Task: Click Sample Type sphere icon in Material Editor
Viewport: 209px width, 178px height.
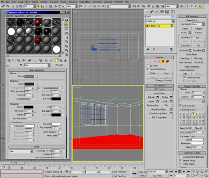Action: pyautogui.click(x=67, y=20)
